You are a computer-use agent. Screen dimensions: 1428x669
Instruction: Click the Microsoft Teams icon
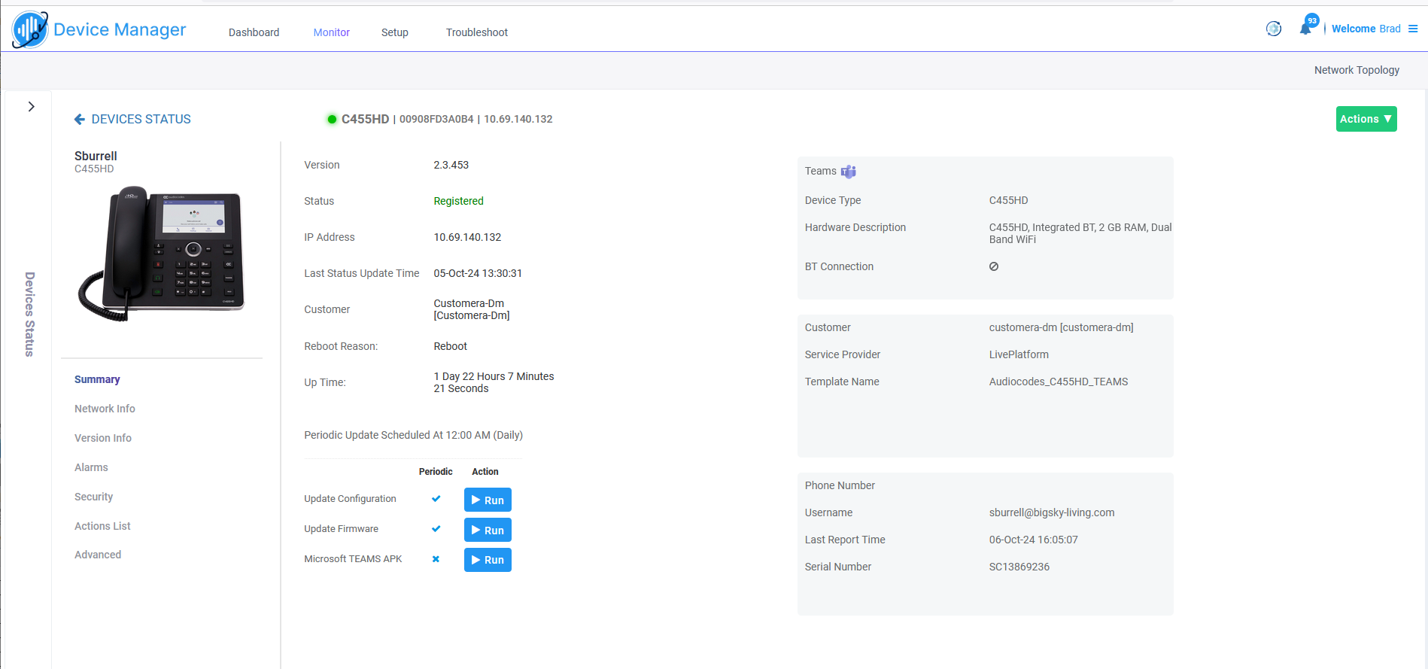tap(849, 172)
